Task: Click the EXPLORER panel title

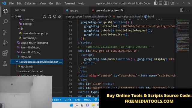Action: click(20, 10)
